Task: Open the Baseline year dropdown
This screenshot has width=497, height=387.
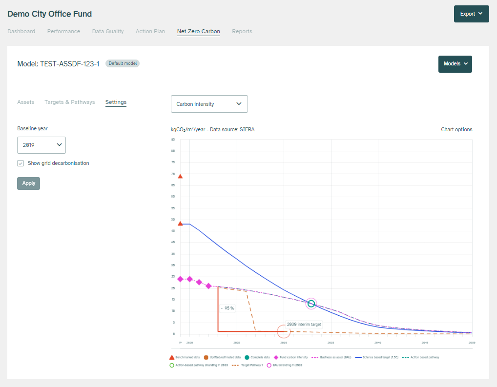Action: point(41,145)
